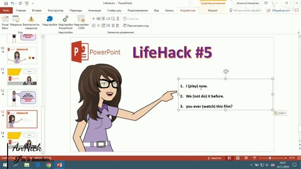301x169 pixels.
Task: Collapse the ribbon with the chevron
Action: click(298, 32)
